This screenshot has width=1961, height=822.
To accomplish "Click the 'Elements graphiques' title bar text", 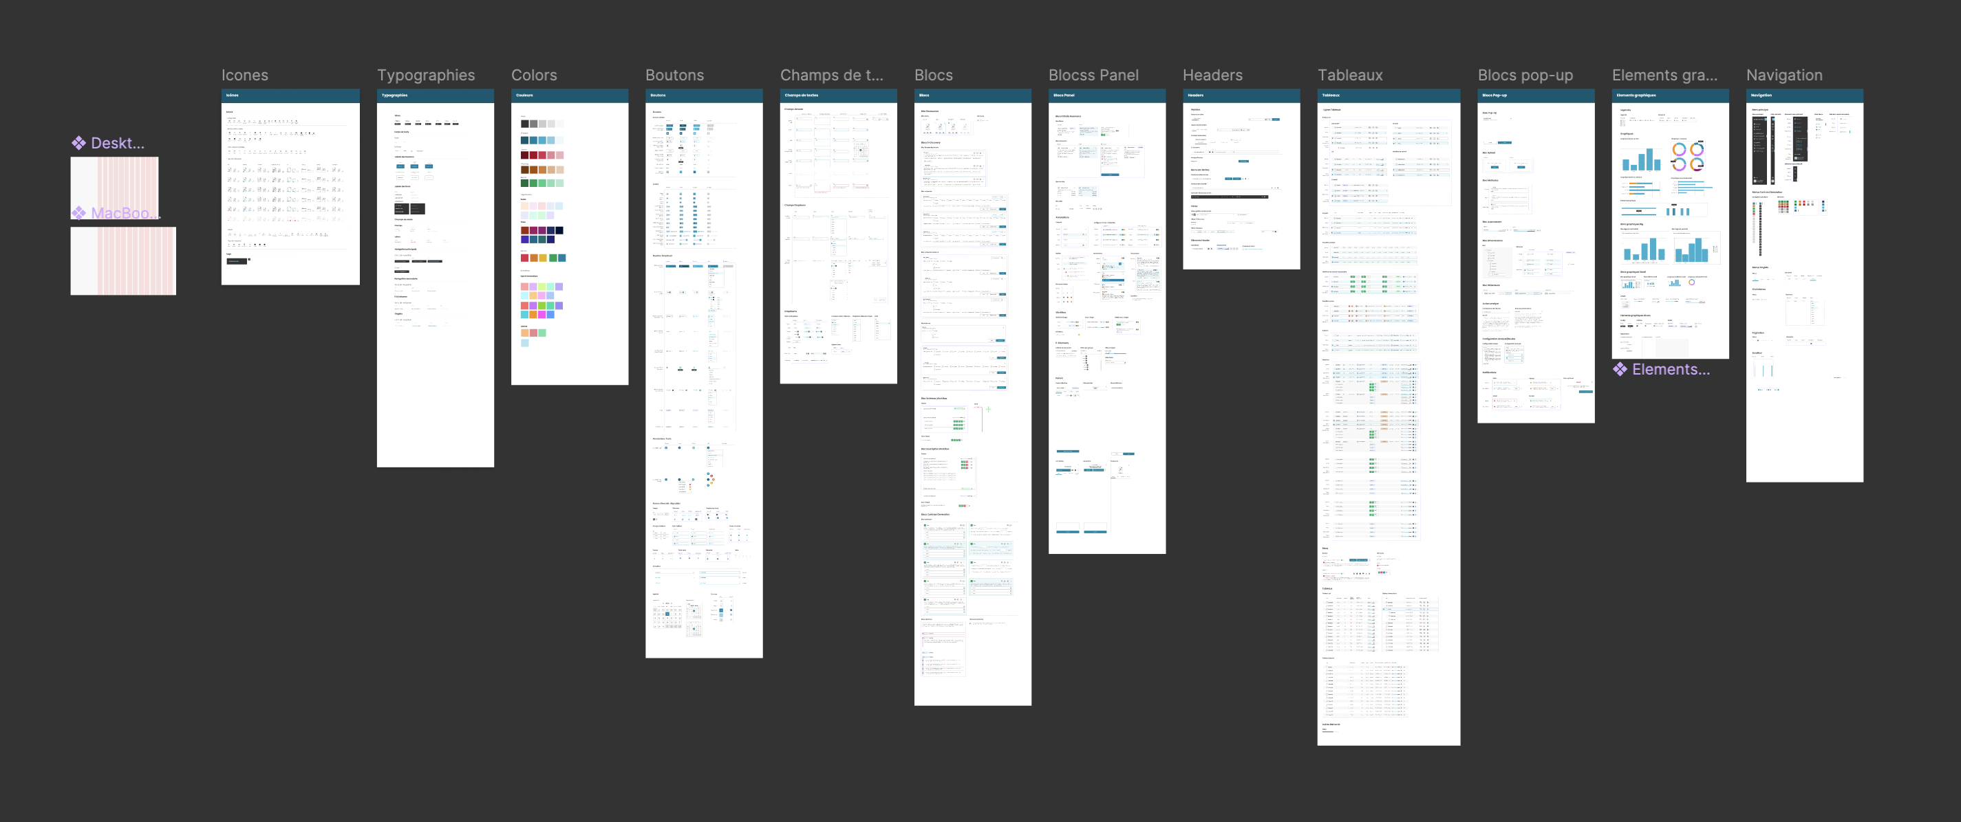I will point(1636,95).
